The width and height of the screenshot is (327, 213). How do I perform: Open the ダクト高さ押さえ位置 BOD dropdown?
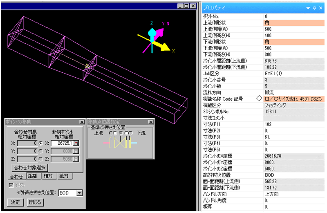point(79,193)
